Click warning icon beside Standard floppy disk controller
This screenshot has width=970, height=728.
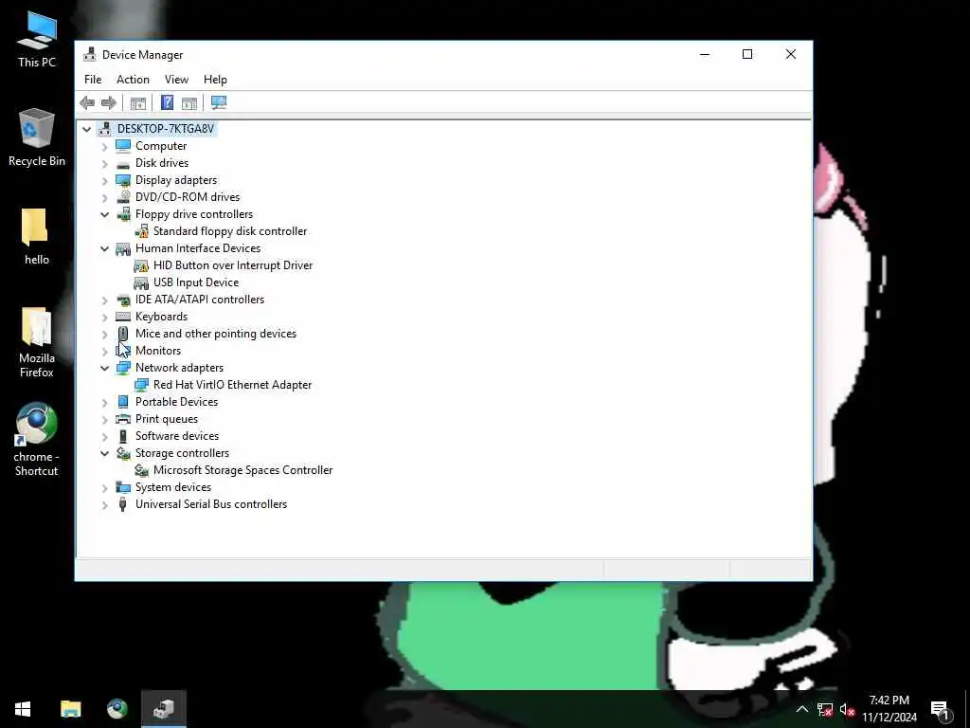coord(142,231)
